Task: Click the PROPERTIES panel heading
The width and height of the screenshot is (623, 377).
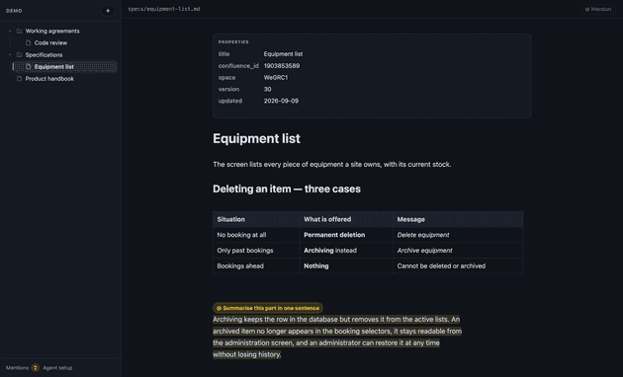Action: pyautogui.click(x=233, y=42)
